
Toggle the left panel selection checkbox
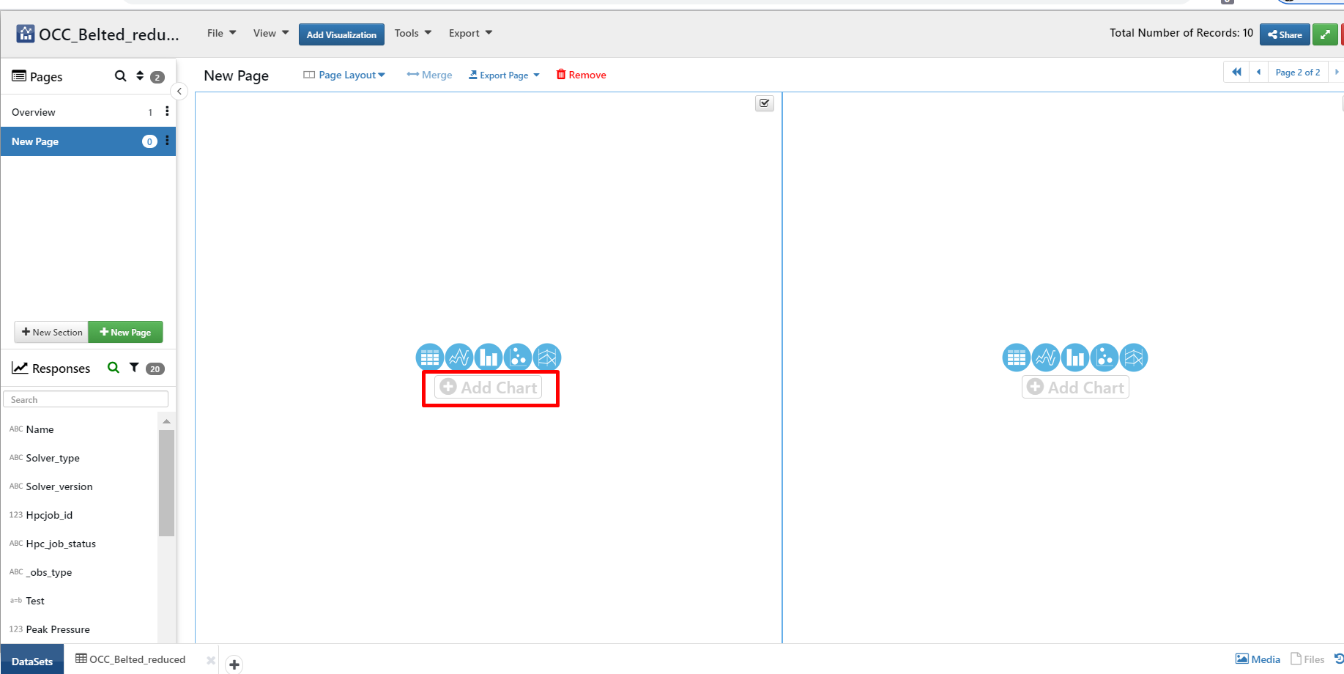click(765, 103)
